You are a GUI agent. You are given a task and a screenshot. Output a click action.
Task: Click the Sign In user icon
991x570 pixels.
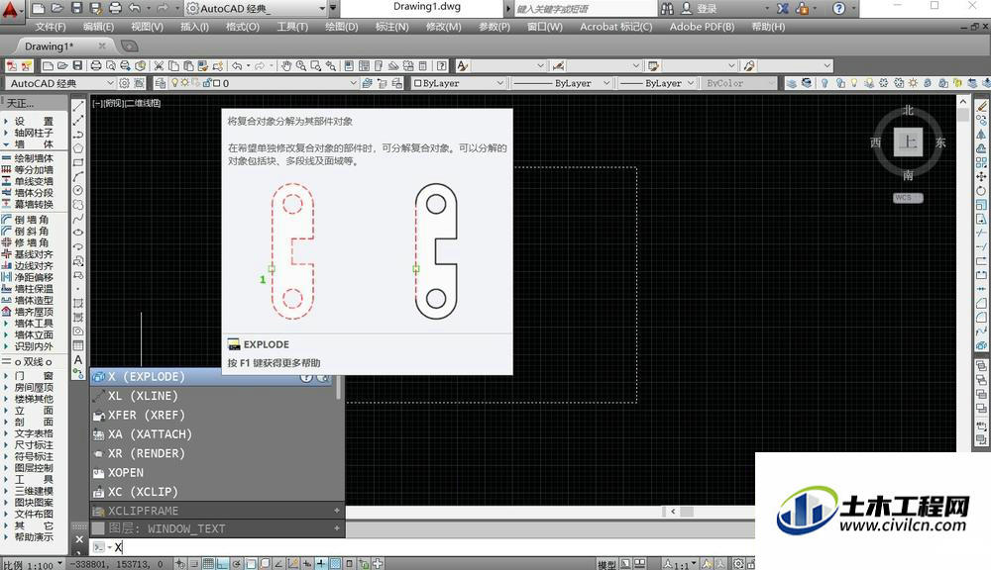(687, 8)
